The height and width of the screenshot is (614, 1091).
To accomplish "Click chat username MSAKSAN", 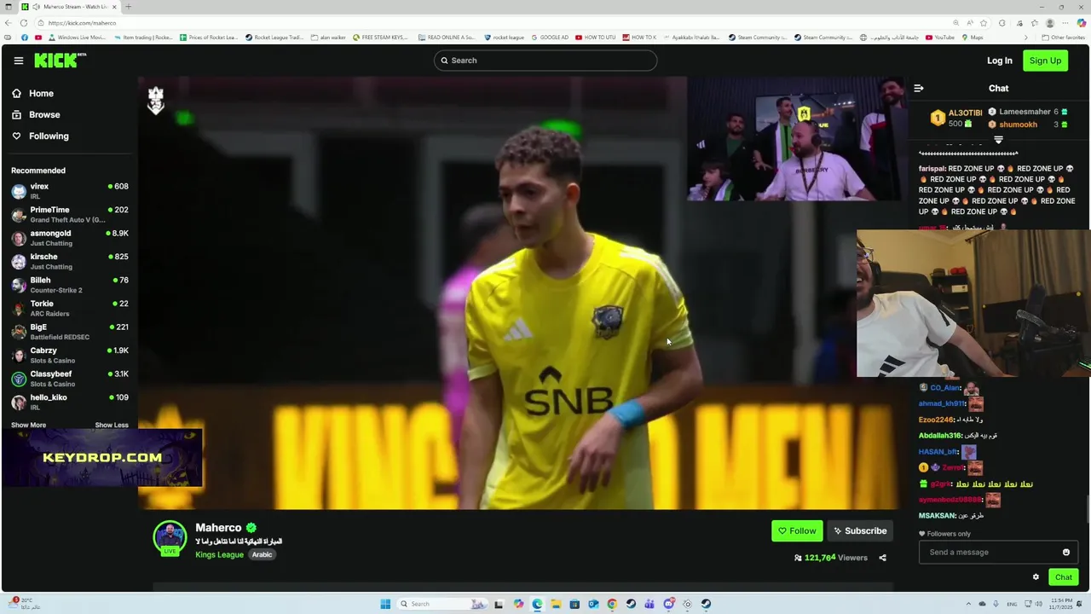I will (937, 516).
